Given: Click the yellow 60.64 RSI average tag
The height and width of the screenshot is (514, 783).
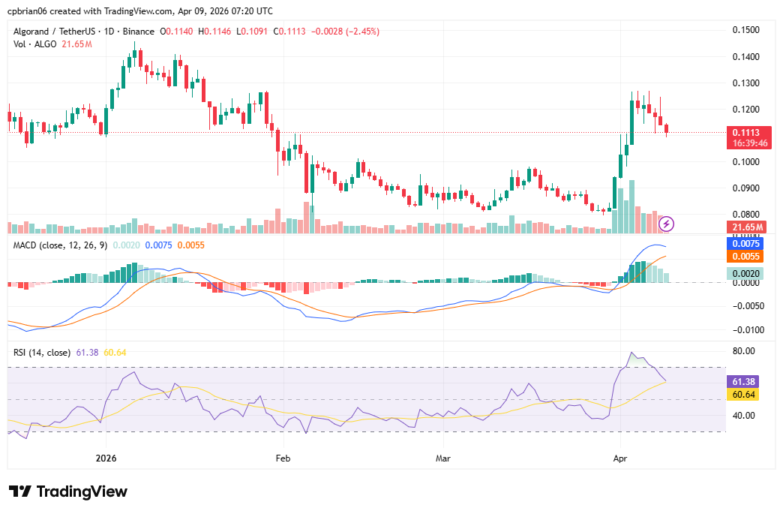Looking at the screenshot, I should 742,394.
